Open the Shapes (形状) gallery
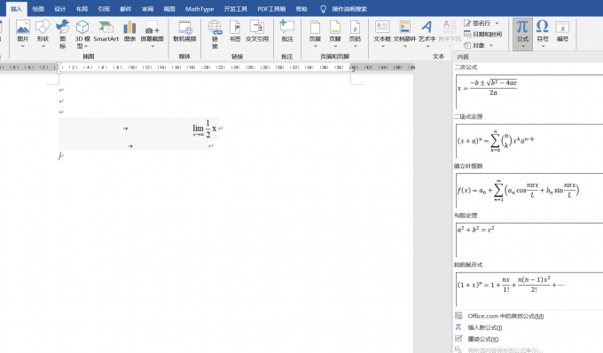The height and width of the screenshot is (353, 603). tap(43, 34)
